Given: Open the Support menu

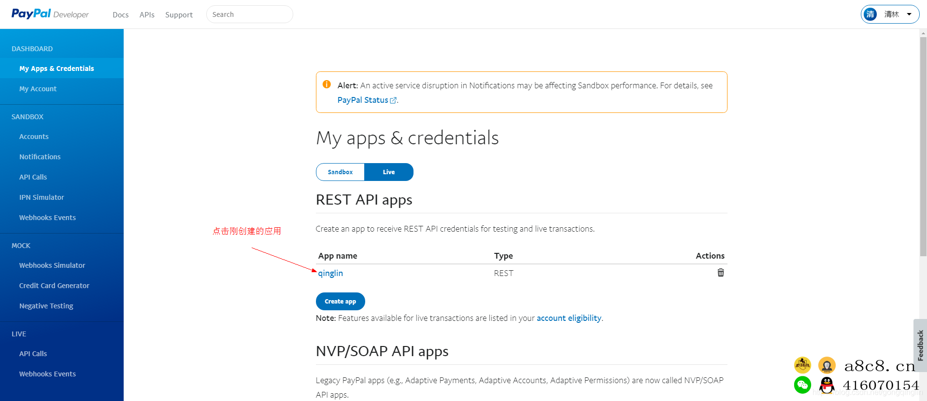Looking at the screenshot, I should tap(179, 15).
